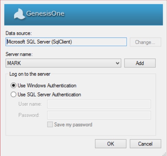This screenshot has width=167, height=156.
Task: Focus the User name input field
Action: (99, 104)
